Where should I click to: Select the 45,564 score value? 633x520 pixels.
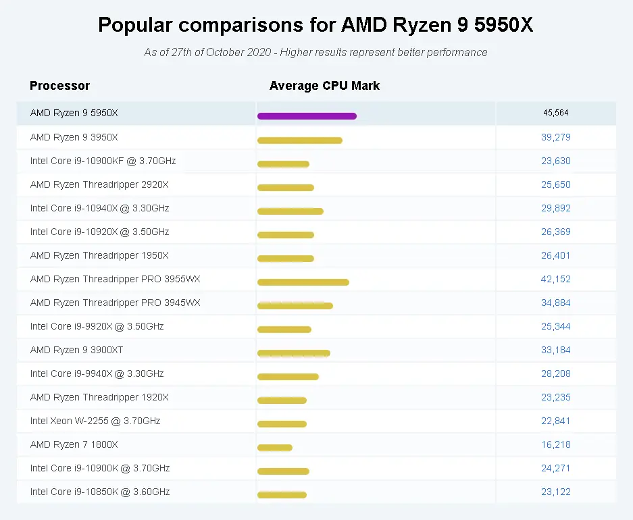[555, 113]
